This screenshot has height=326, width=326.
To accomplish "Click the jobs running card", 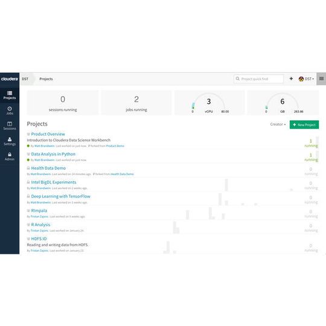I will click(x=136, y=103).
